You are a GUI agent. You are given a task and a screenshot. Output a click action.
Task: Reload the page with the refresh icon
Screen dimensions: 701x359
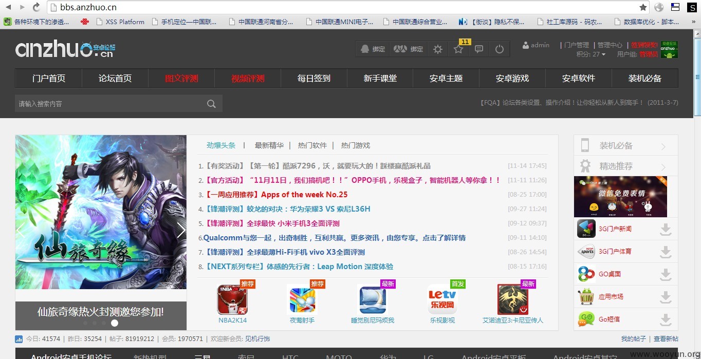pos(36,7)
